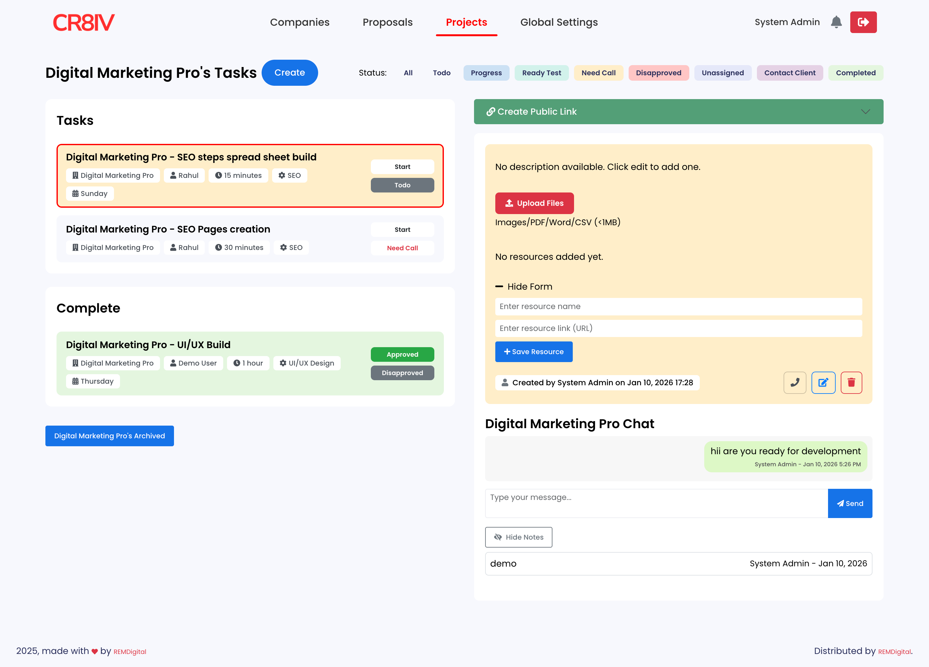Click the red logout icon
This screenshot has height=667, width=929.
[864, 22]
